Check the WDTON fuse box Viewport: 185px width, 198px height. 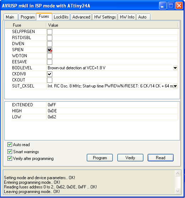point(49,56)
